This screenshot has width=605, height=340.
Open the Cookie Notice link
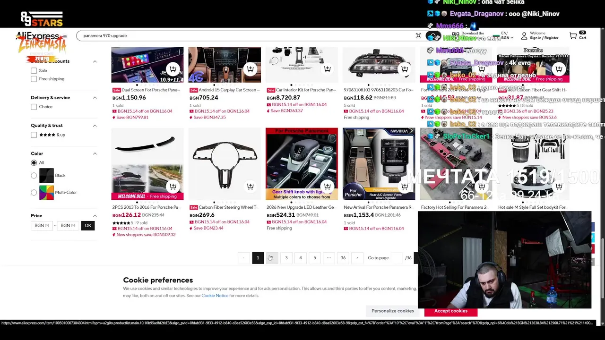pyautogui.click(x=215, y=296)
